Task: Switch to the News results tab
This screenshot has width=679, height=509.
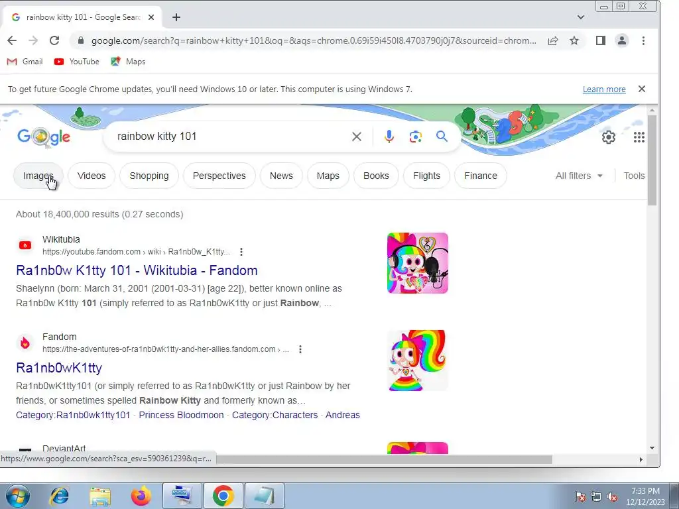Action: [x=281, y=176]
